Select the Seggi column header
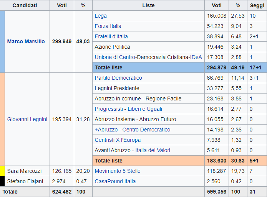Screen dimensions: 267x197 [257, 6]
